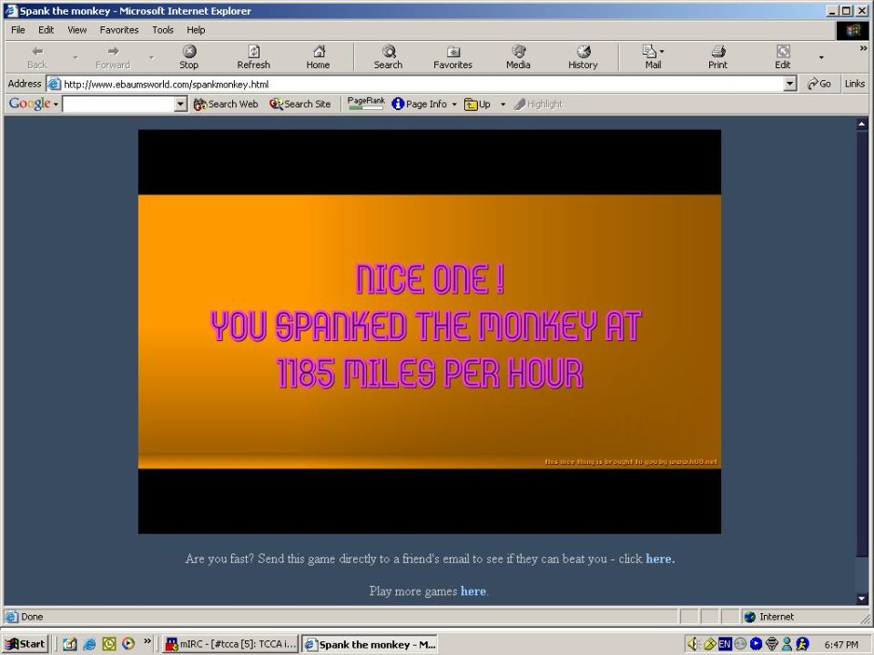Switch to mIRC taskbar window

(230, 644)
